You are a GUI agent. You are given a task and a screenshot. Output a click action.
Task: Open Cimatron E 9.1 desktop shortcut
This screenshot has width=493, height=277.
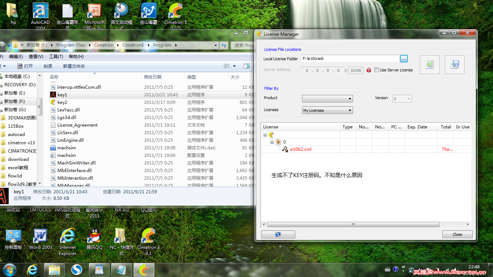[x=148, y=242]
